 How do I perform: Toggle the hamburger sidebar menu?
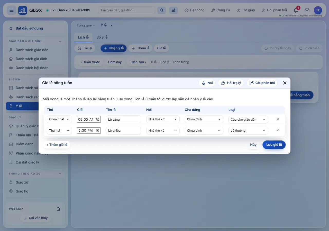tap(12, 10)
